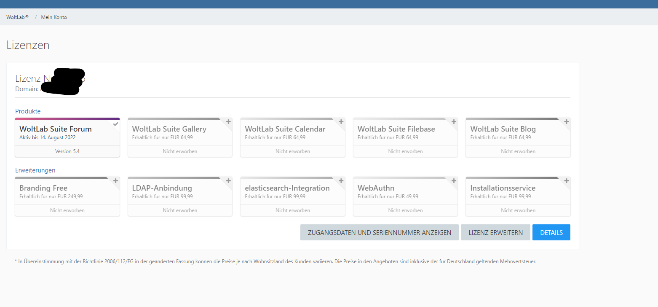Click Lizenz erweitern button

point(495,232)
